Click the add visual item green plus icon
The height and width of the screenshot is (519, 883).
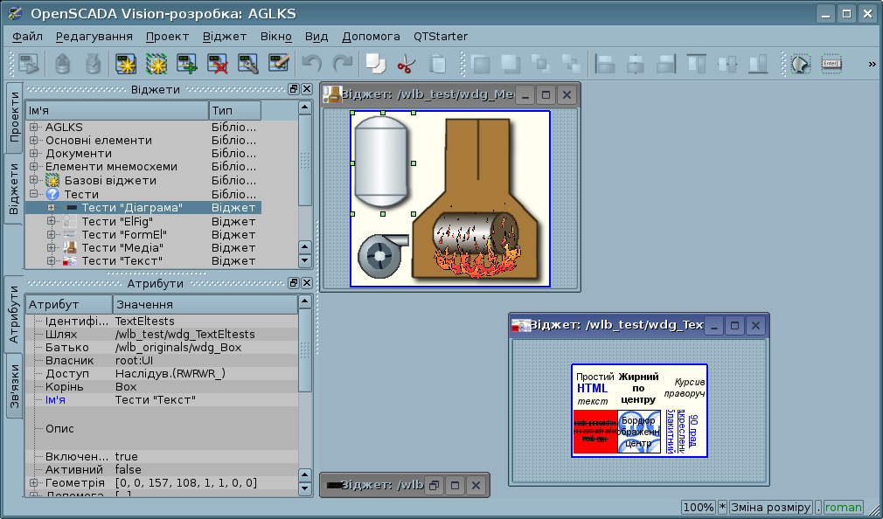[187, 64]
